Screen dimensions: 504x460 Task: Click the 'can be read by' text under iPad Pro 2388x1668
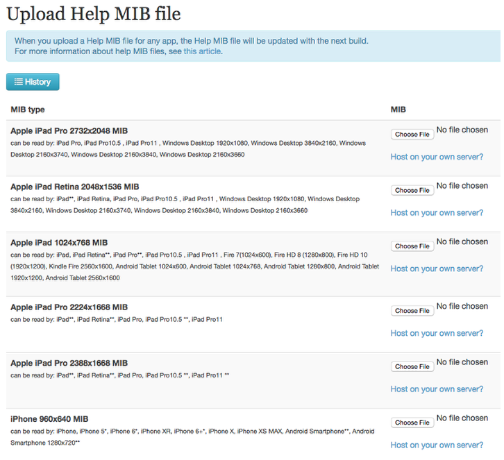[119, 375]
